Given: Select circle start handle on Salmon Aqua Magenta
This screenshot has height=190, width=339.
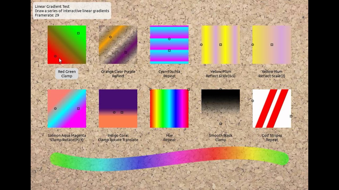Looking at the screenshot, I should pos(55,108).
